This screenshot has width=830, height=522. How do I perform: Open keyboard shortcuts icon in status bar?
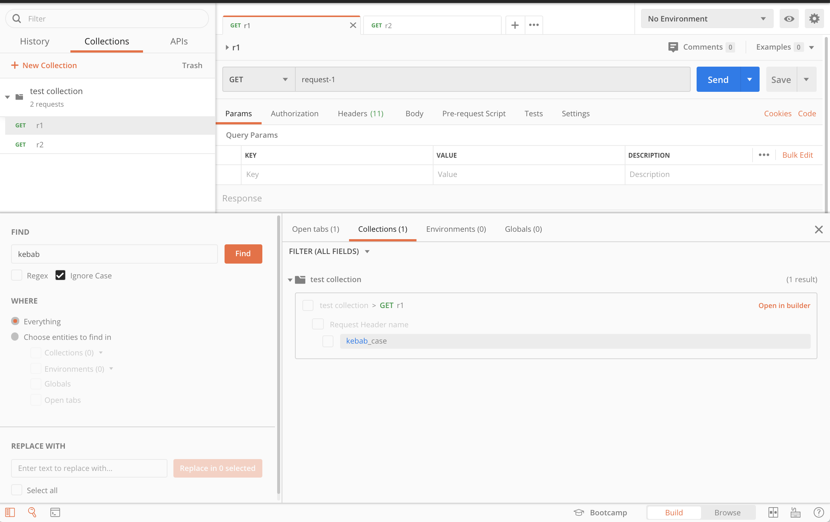pyautogui.click(x=794, y=512)
